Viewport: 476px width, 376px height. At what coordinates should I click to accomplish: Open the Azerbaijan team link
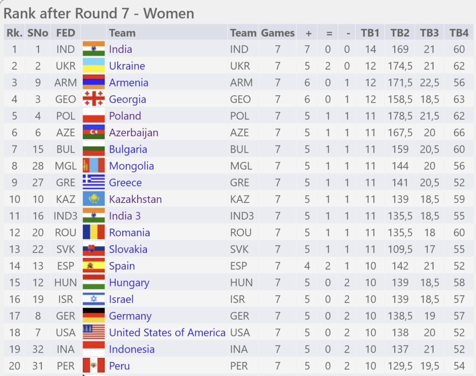[x=133, y=133]
